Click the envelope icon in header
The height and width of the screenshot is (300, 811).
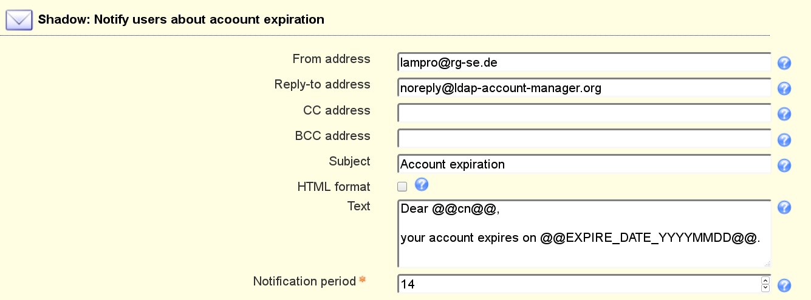[18, 20]
